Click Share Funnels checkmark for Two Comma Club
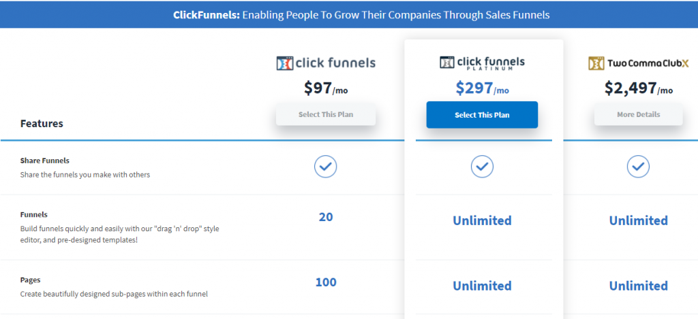Viewport: 698px width, 319px height. 638,167
